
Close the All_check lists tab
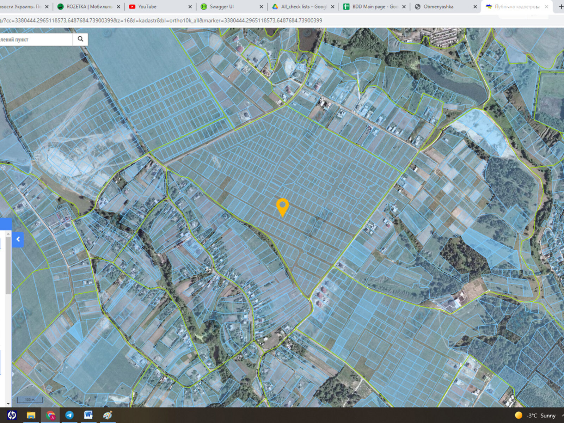(332, 7)
